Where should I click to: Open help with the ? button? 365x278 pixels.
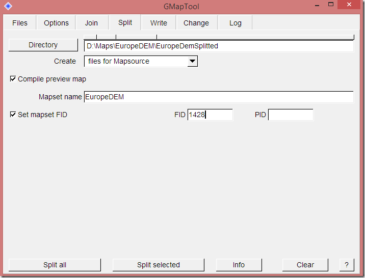(347, 265)
